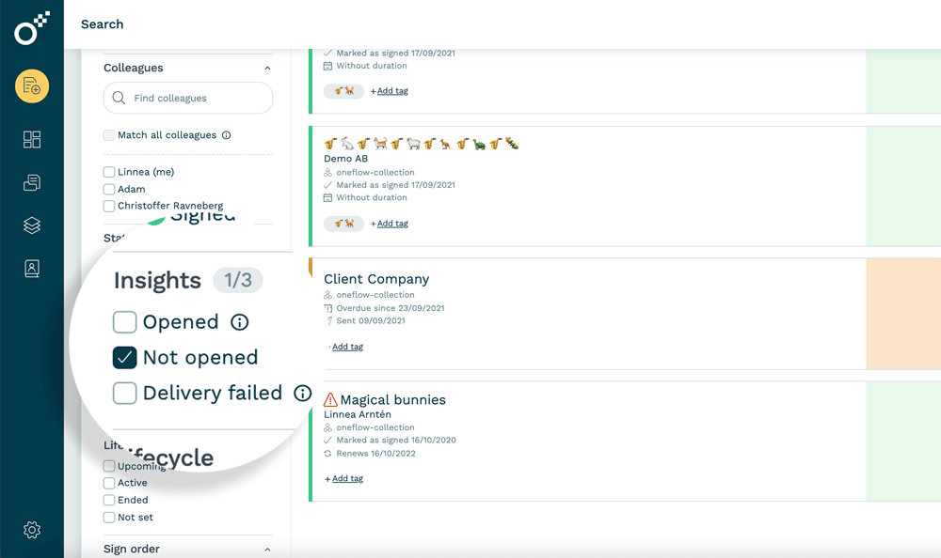Open the address book contacts icon
This screenshot has width=941, height=558.
32,269
